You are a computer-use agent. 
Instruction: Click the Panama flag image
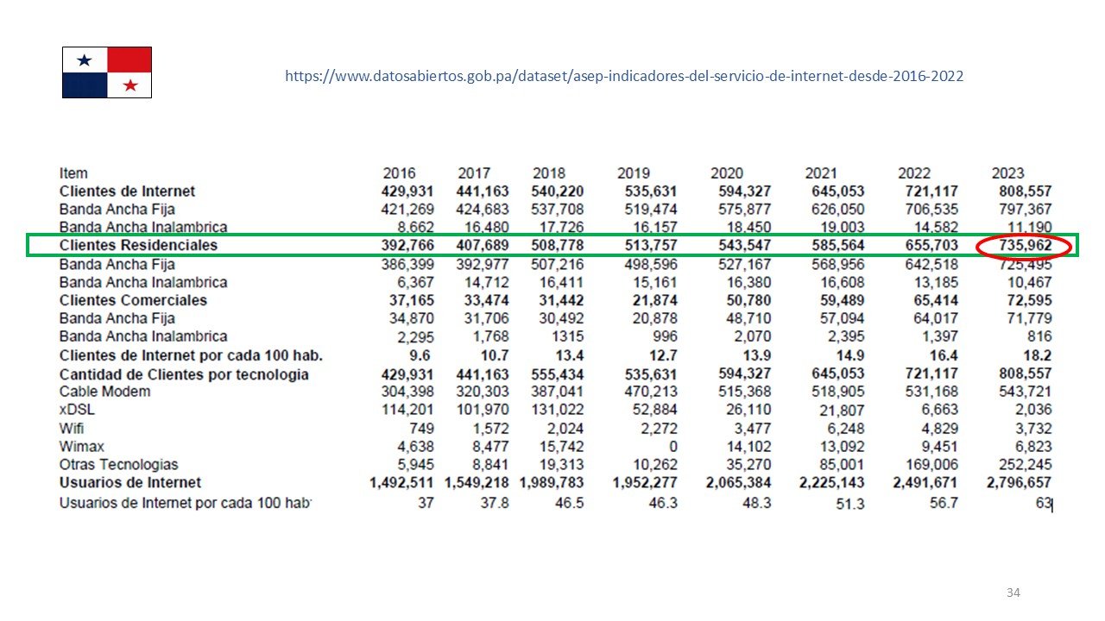pos(107,72)
